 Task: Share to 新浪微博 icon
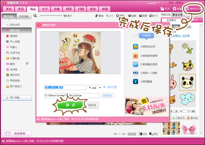136,56
